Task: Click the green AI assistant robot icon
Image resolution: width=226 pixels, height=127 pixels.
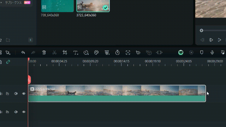Action: tap(181, 53)
